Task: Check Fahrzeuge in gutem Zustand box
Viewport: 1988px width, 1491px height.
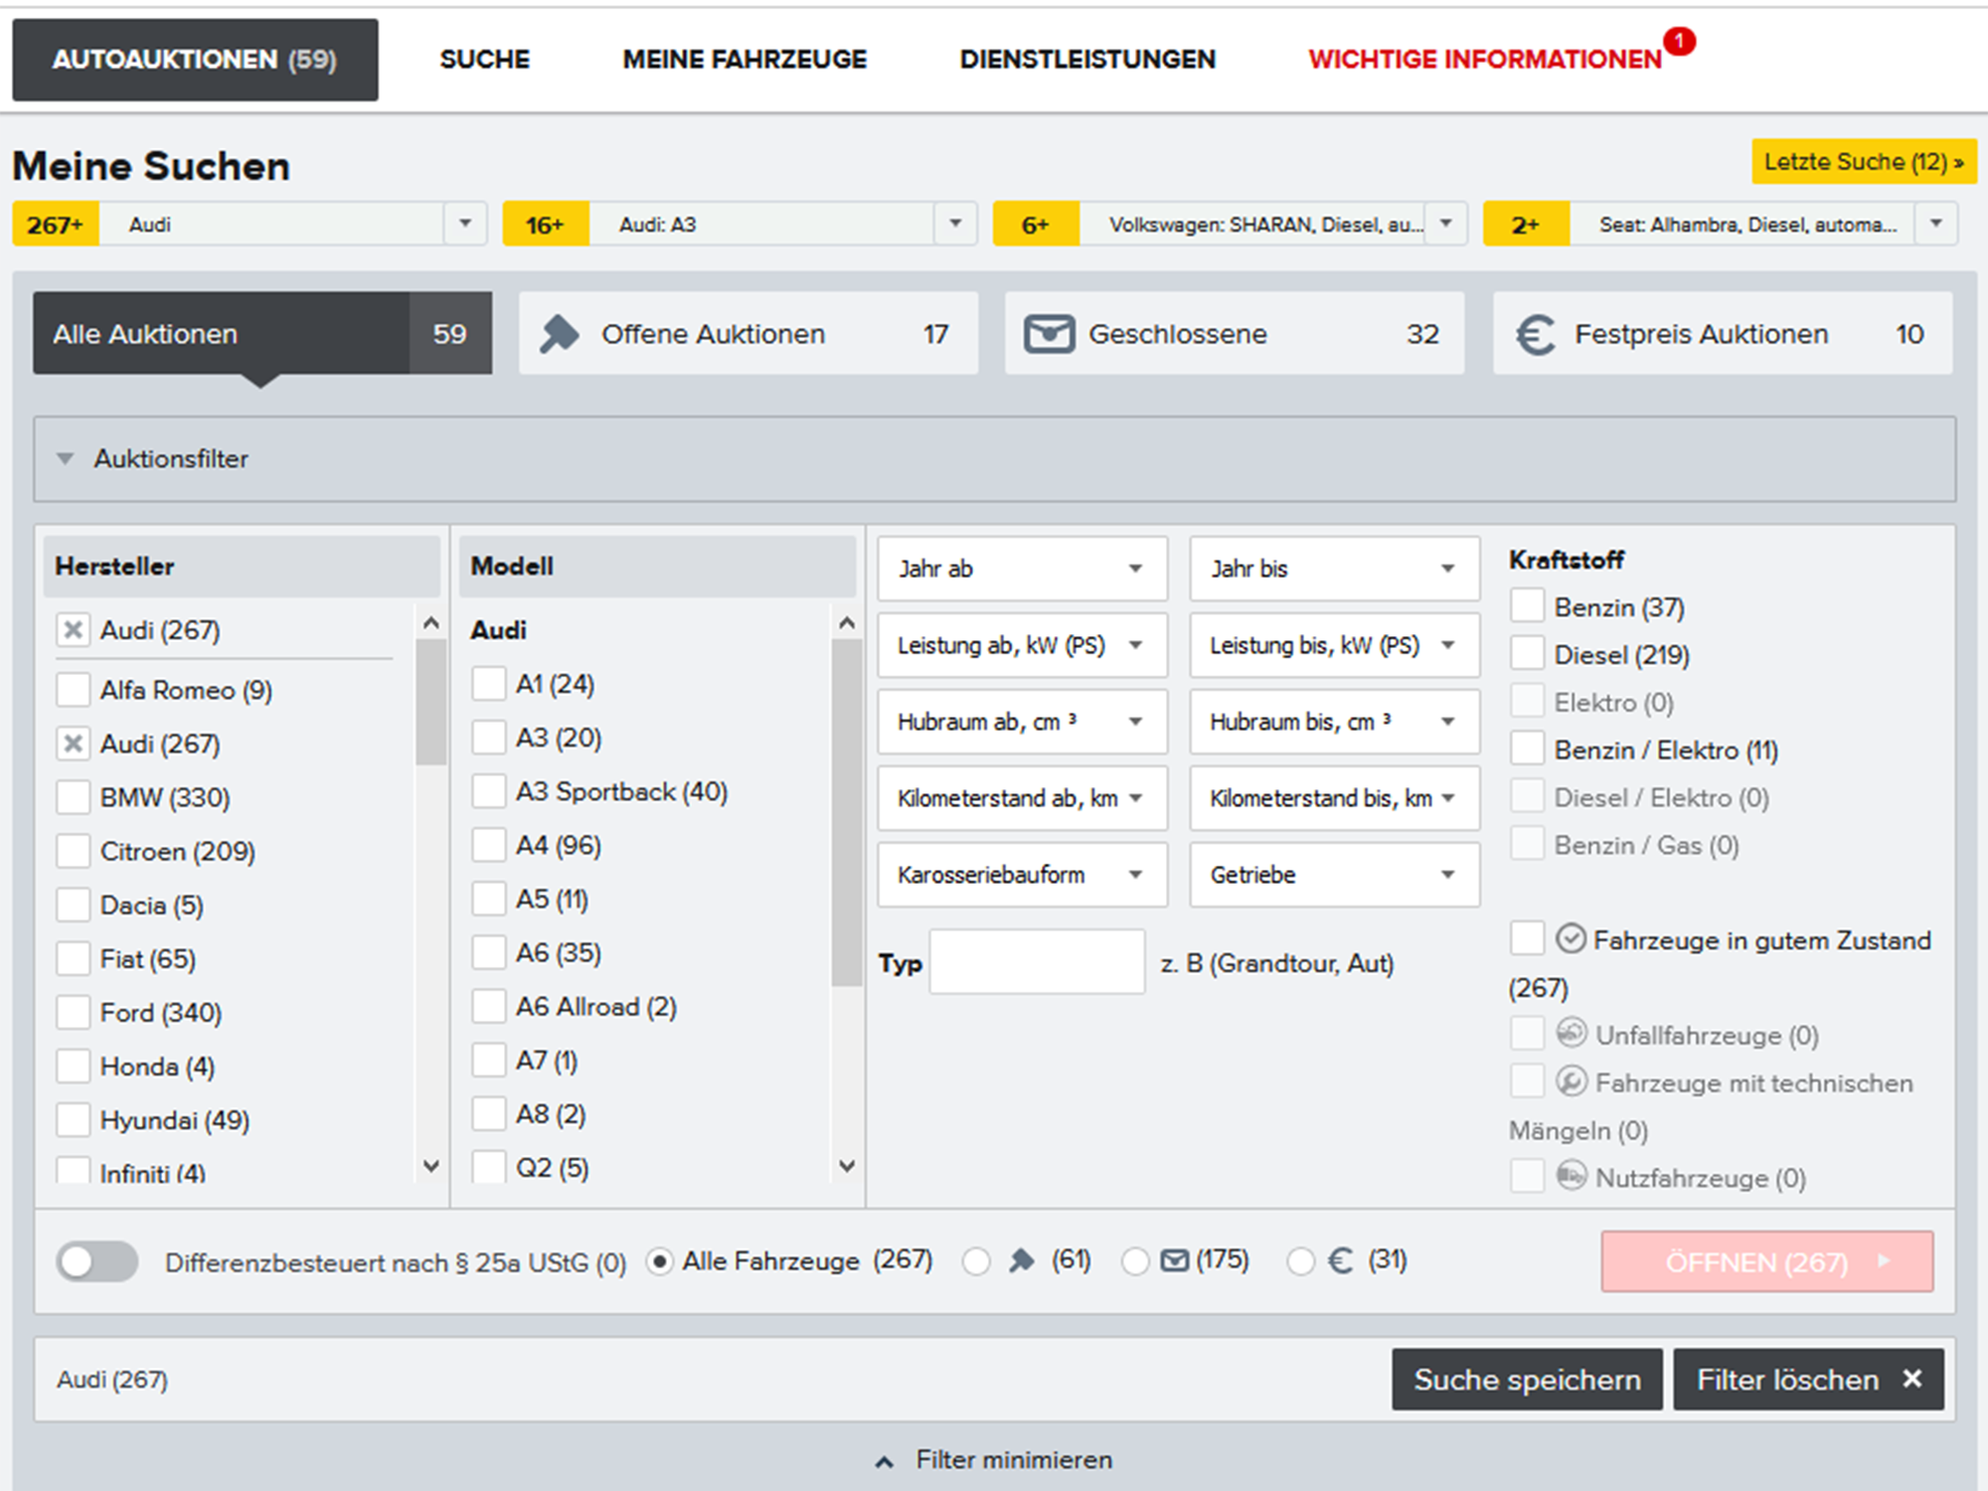Action: 1527,937
